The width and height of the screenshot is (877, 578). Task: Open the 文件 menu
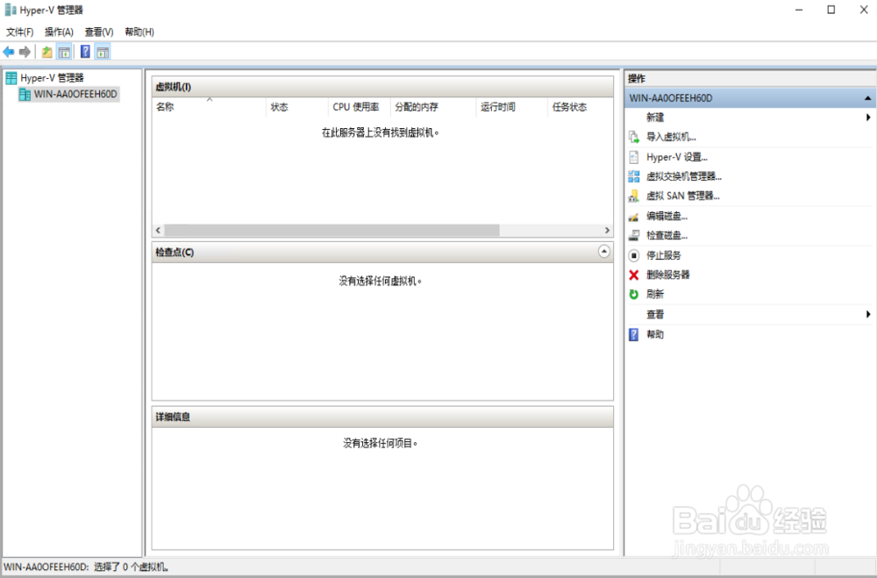18,31
